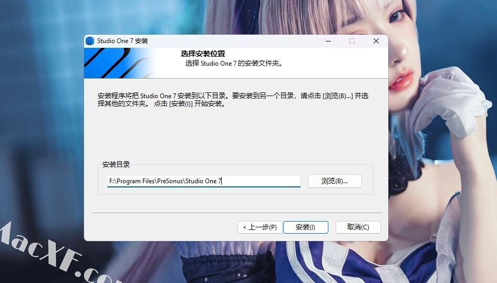The width and height of the screenshot is (497, 283).
Task: Go back with the 上一步(P) button
Action: click(x=260, y=227)
